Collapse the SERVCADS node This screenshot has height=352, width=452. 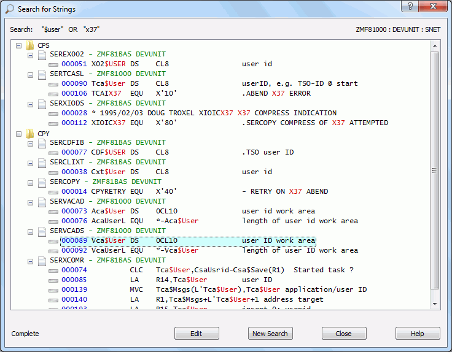click(x=30, y=232)
